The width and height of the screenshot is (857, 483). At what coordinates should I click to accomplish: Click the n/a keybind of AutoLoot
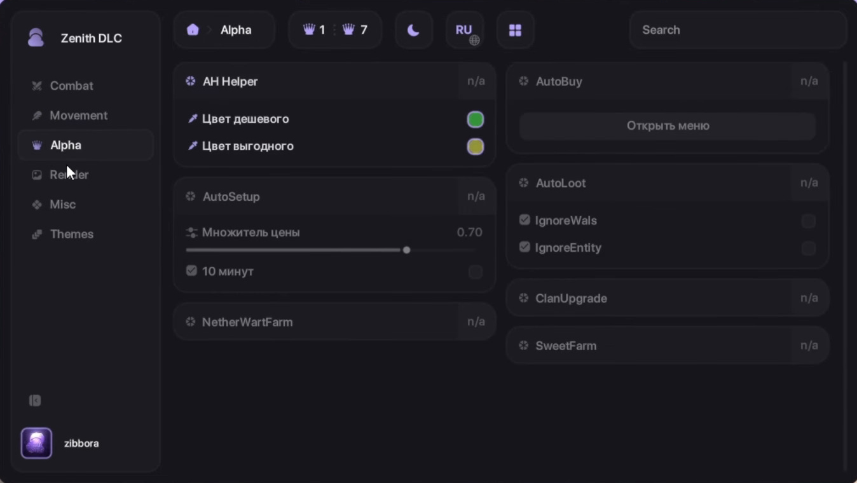[x=809, y=183]
